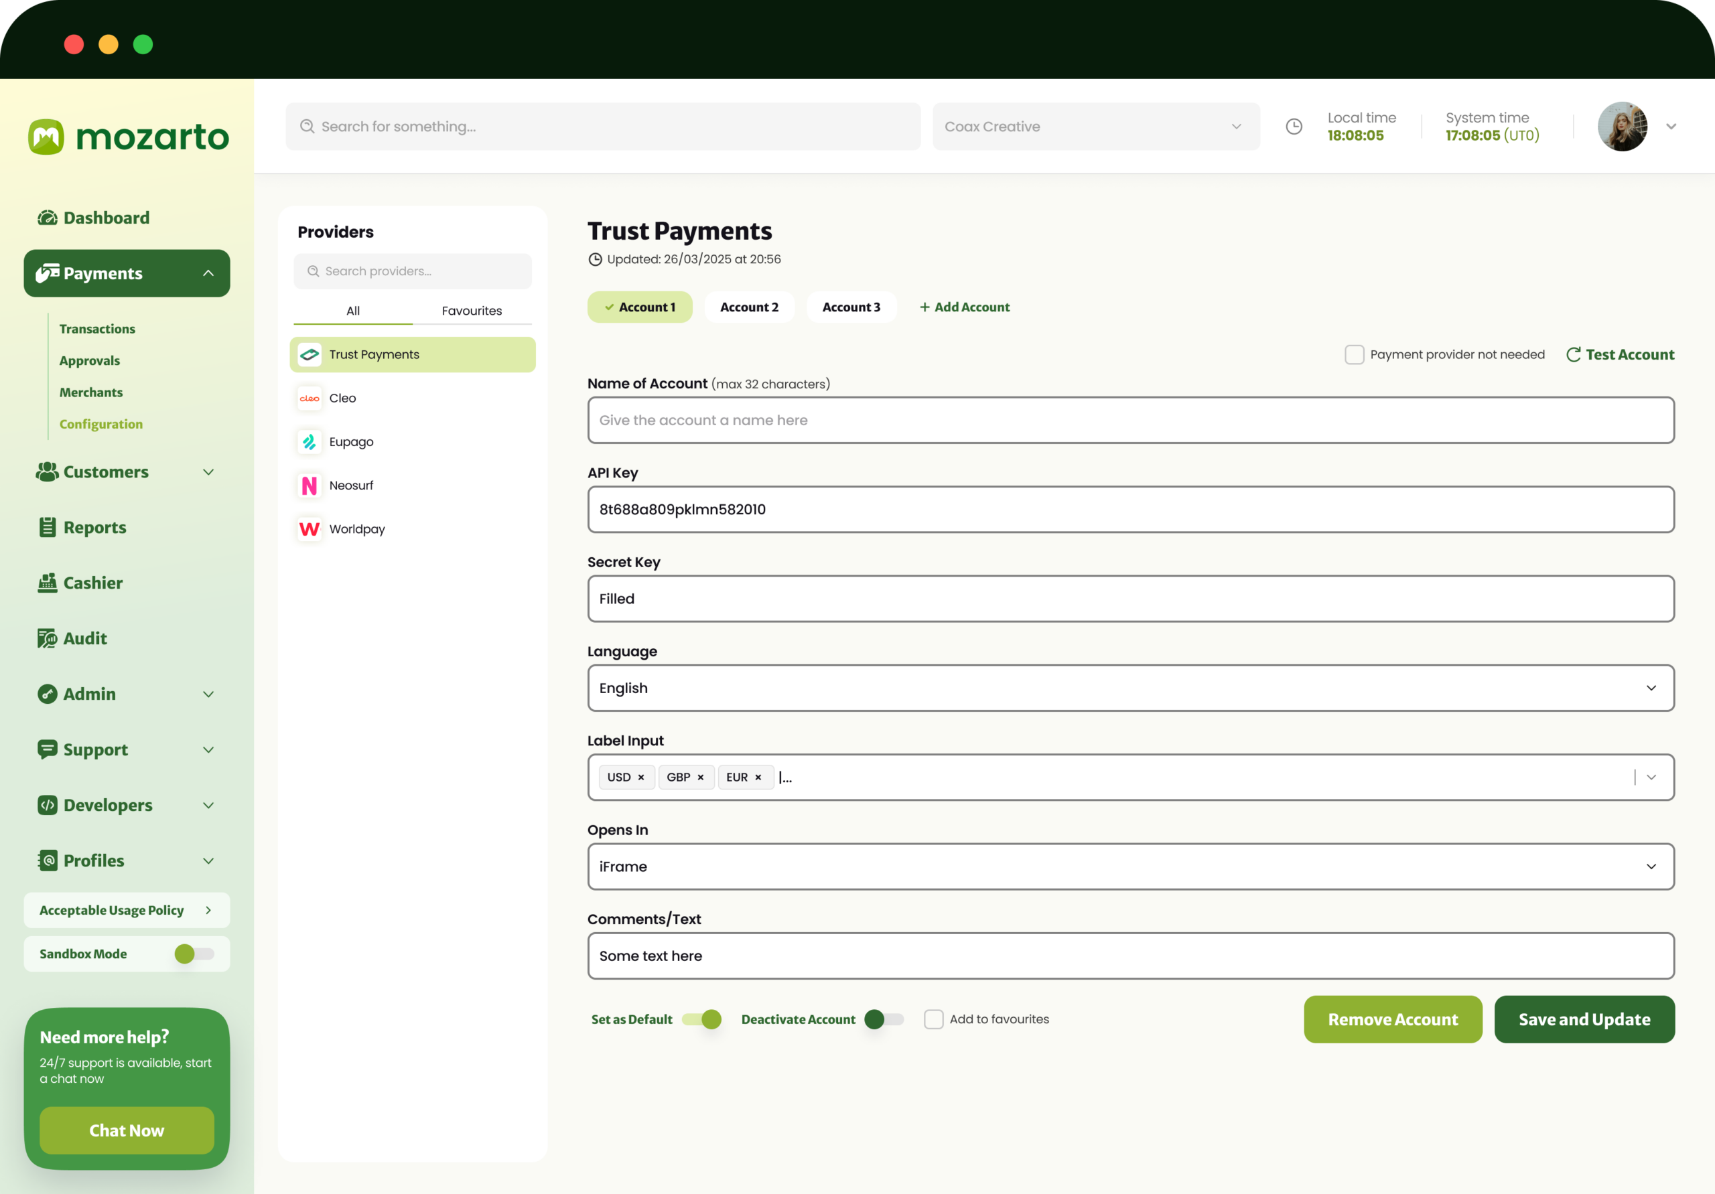Click the Name of Account input field
This screenshot has width=1715, height=1194.
pyautogui.click(x=1131, y=421)
